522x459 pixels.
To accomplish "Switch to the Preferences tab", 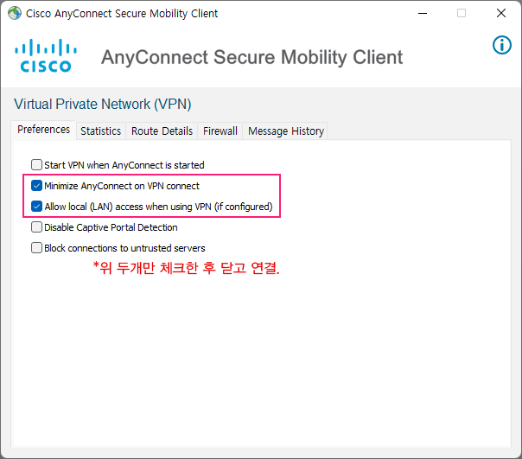I will point(44,130).
